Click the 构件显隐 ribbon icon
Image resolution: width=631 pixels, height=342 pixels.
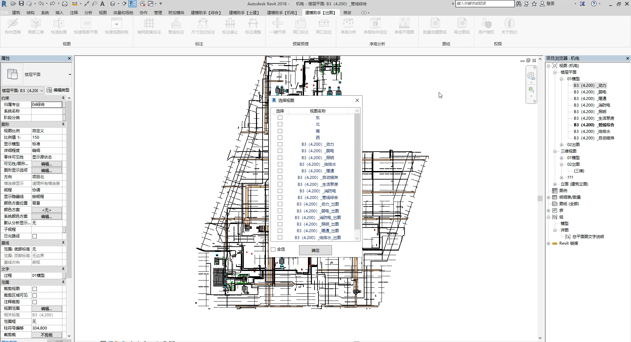[13, 24]
